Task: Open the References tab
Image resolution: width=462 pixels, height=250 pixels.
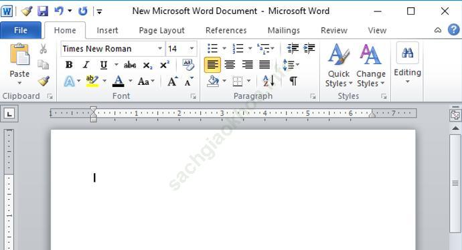Action: pyautogui.click(x=226, y=30)
